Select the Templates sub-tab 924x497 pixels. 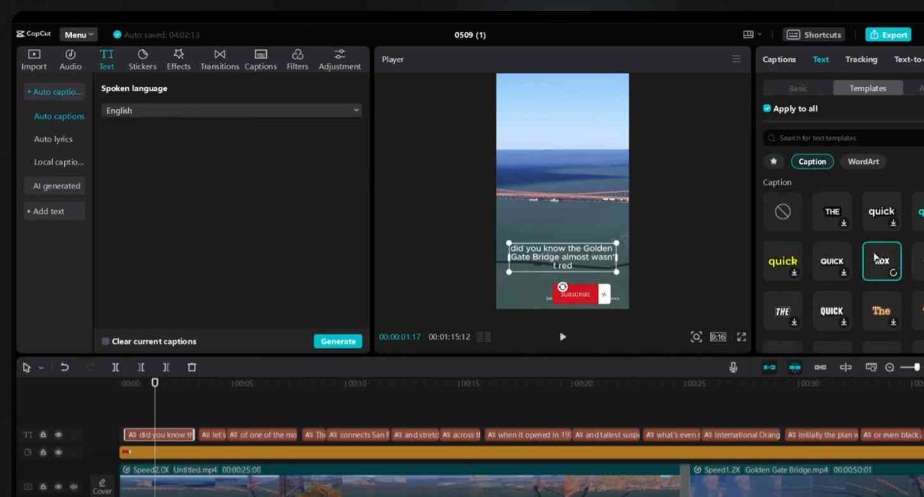coord(867,88)
